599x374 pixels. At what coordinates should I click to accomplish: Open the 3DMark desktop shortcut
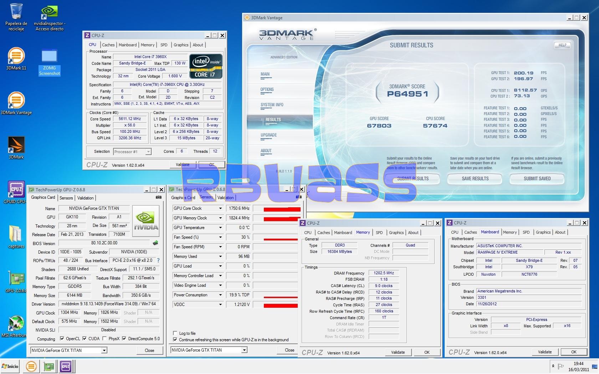point(16,148)
